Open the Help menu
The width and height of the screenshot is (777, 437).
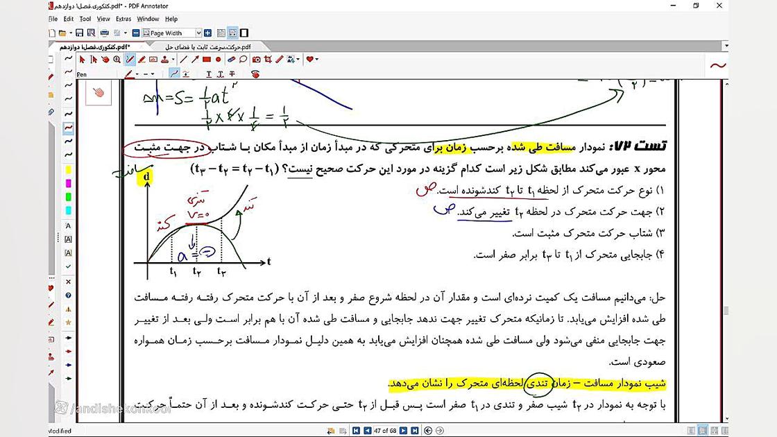click(171, 19)
